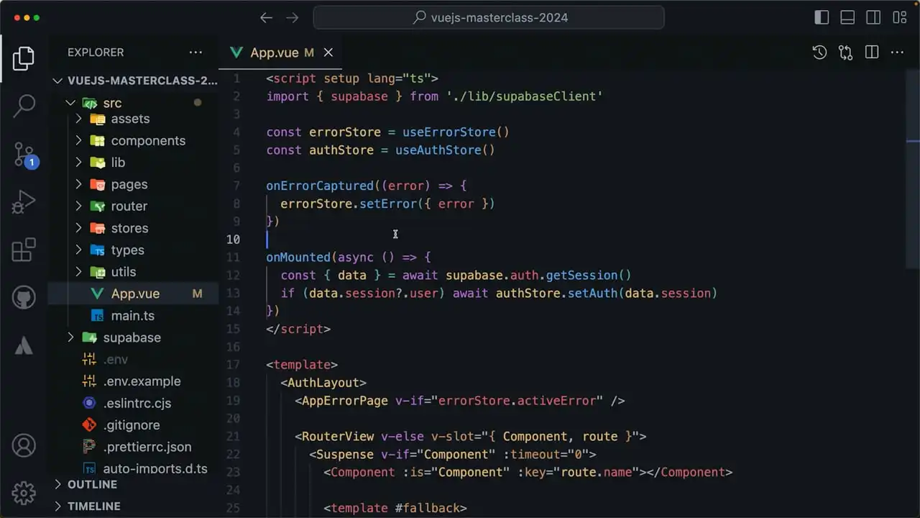
Task: Open Source Control view with badge
Action: pyautogui.click(x=24, y=155)
